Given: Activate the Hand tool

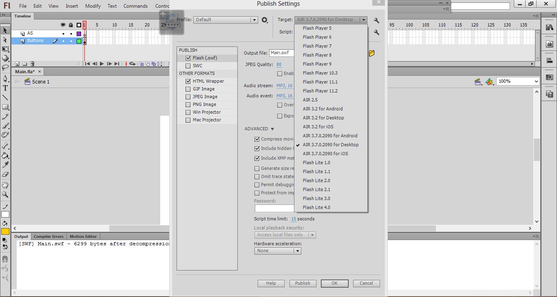Looking at the screenshot, I should [5, 185].
